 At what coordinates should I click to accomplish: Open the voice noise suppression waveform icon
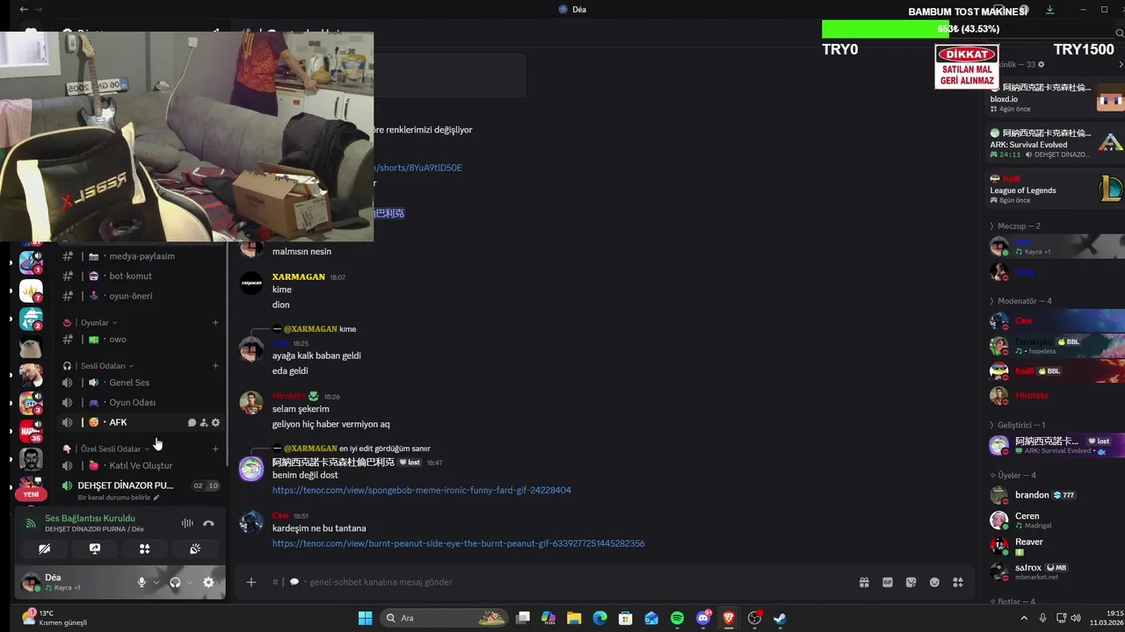tap(187, 523)
